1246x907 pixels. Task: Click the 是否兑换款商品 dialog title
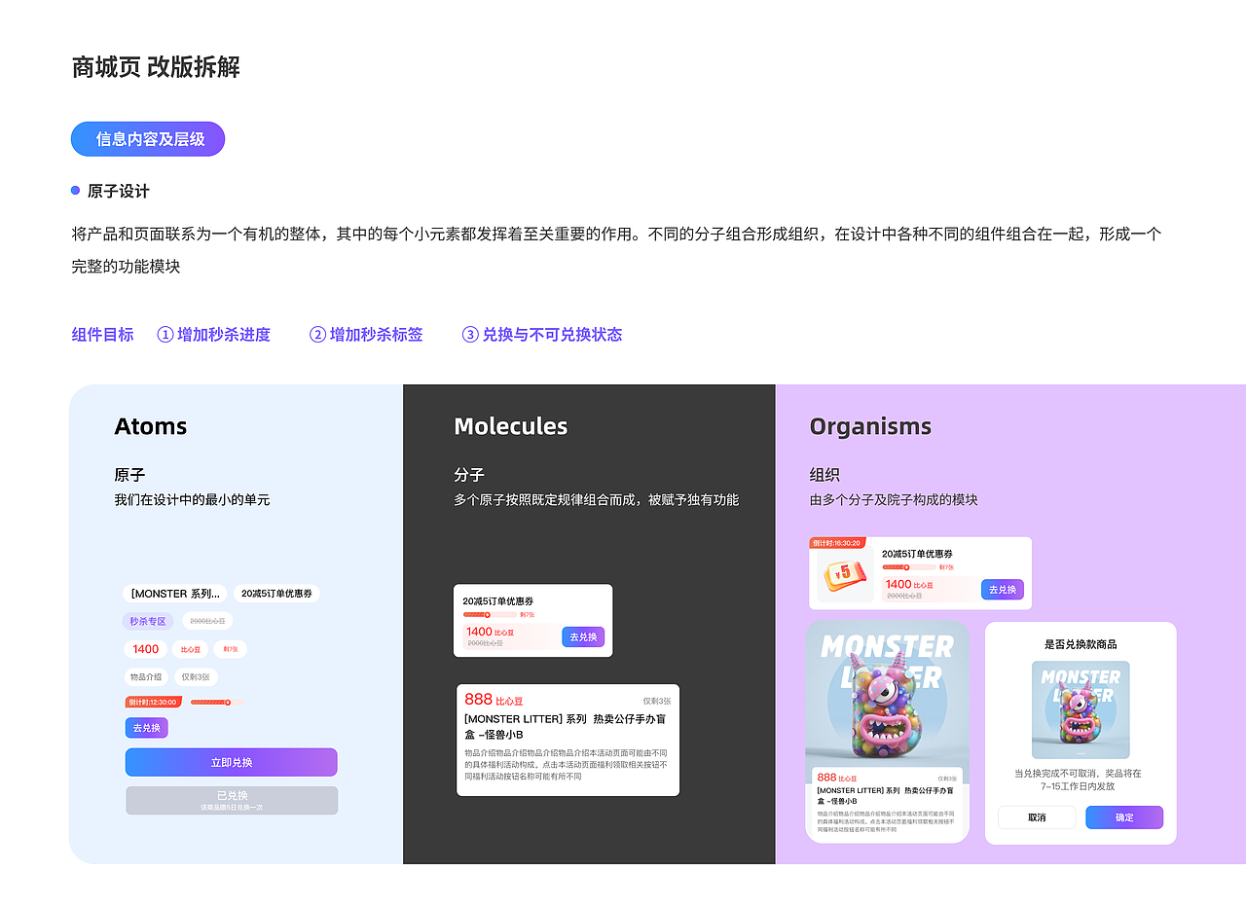1081,644
